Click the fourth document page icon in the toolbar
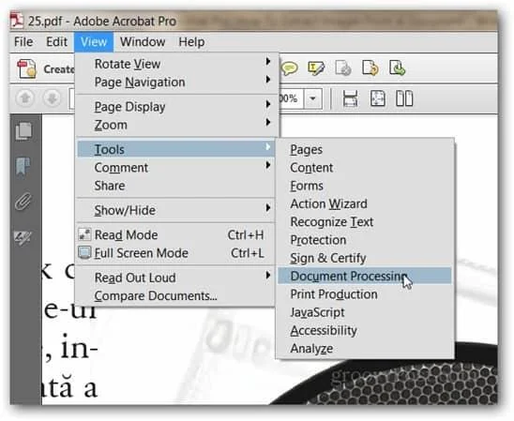514x421 pixels. coord(370,68)
